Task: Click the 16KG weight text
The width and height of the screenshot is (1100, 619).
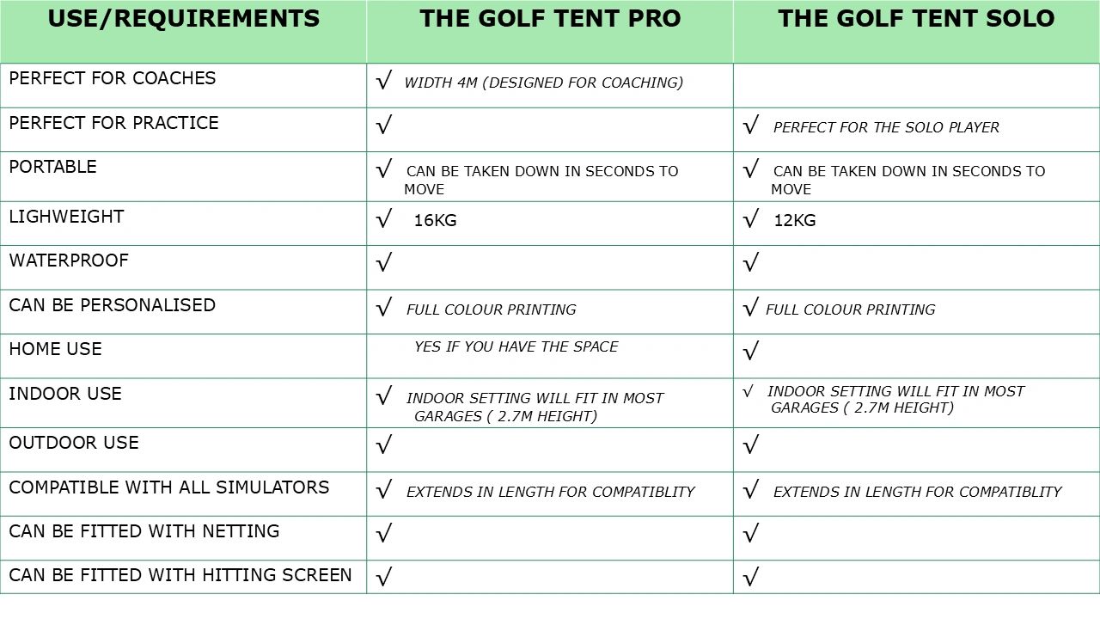Action: coord(435,221)
